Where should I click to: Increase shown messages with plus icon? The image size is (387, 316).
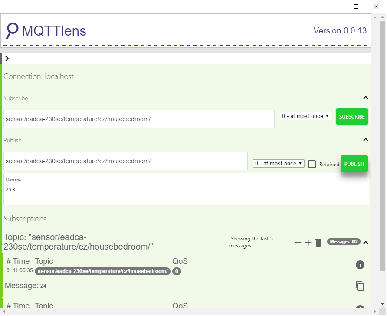(x=308, y=243)
